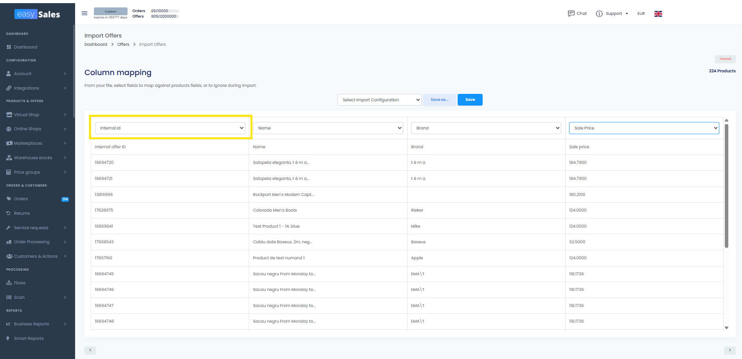Click the Returns arrow icon

tap(9, 213)
